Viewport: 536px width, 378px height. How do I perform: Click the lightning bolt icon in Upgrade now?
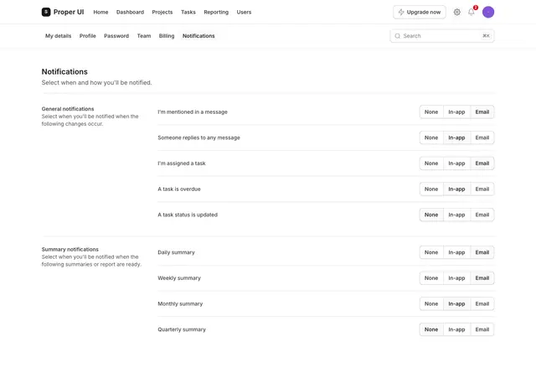click(401, 12)
